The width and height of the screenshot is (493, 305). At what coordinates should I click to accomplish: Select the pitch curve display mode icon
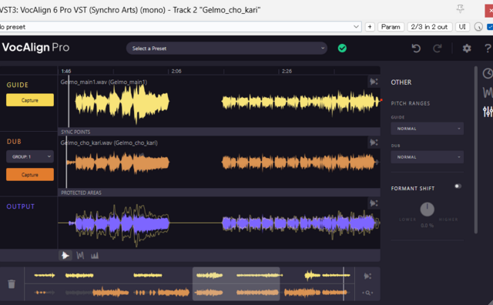click(80, 255)
